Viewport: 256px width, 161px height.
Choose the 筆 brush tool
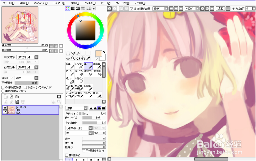(88, 66)
